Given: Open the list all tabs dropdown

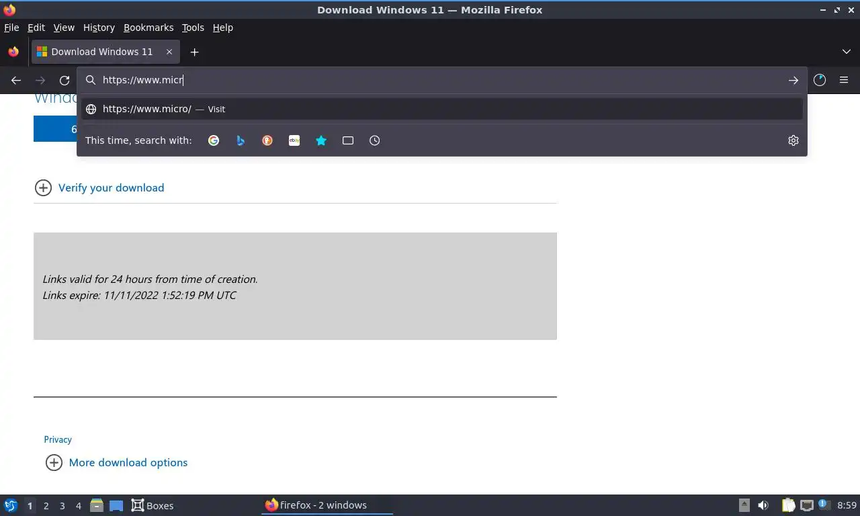Looking at the screenshot, I should coord(847,52).
